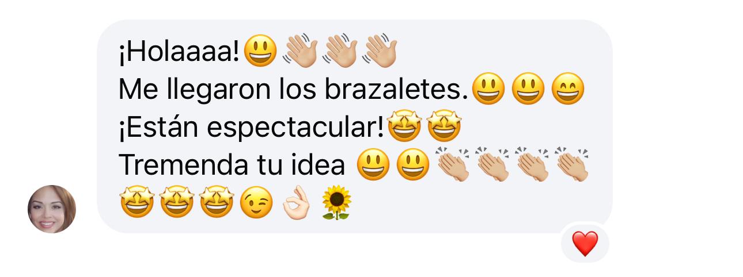Image resolution: width=743 pixels, height=277 pixels.
Task: Click the middle waving hand emoji
Action: pyautogui.click(x=340, y=52)
